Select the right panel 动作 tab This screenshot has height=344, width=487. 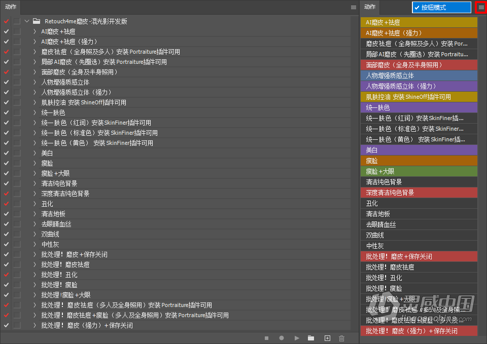coord(370,7)
